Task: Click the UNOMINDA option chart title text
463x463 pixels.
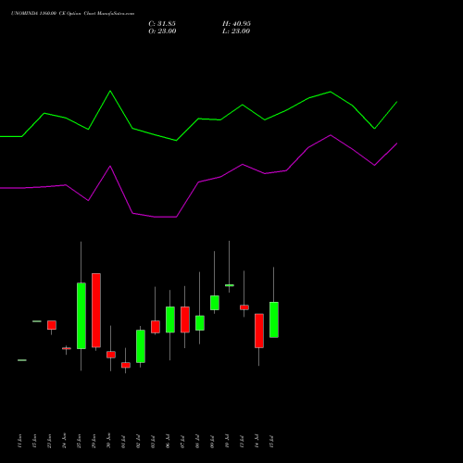Action: (x=73, y=14)
